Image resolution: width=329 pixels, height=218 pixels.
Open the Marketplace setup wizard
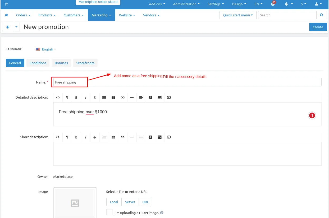(98, 2)
